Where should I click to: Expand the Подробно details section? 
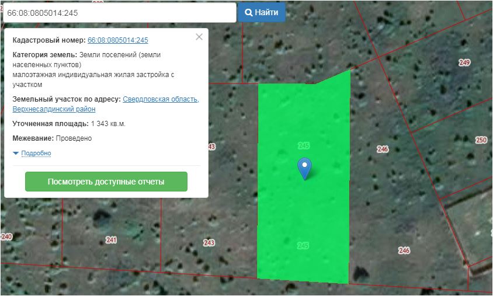(x=36, y=154)
